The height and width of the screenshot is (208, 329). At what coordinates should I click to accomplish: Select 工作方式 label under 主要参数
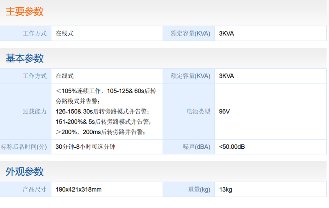click(x=34, y=33)
